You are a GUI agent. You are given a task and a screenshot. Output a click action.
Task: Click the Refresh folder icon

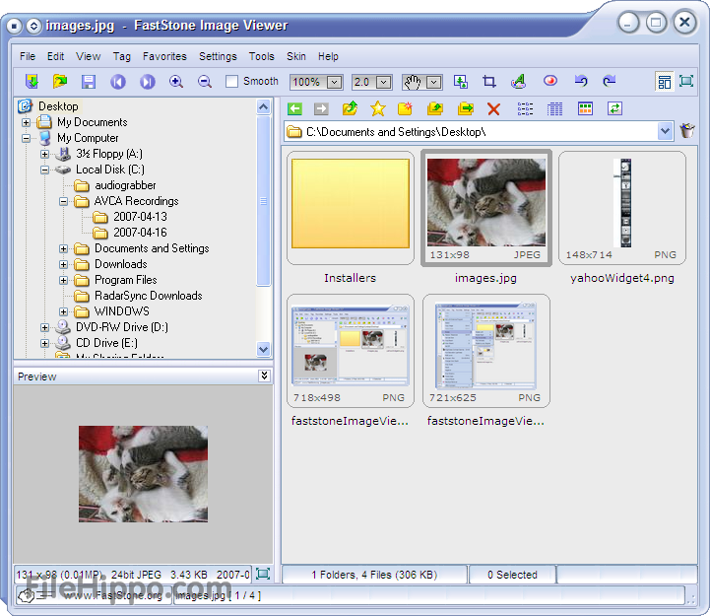614,108
